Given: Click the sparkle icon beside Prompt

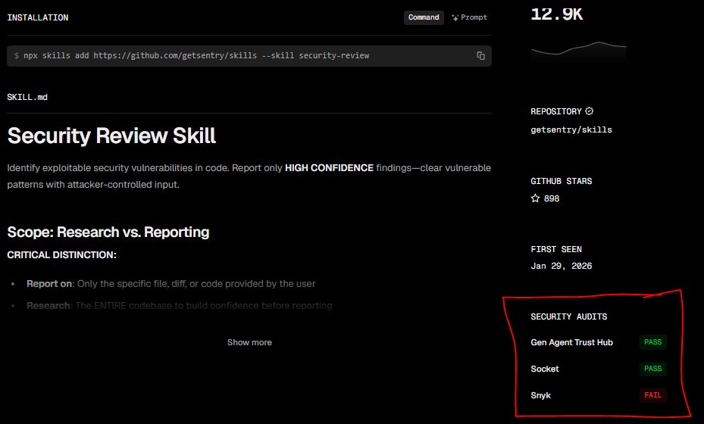Looking at the screenshot, I should (455, 18).
